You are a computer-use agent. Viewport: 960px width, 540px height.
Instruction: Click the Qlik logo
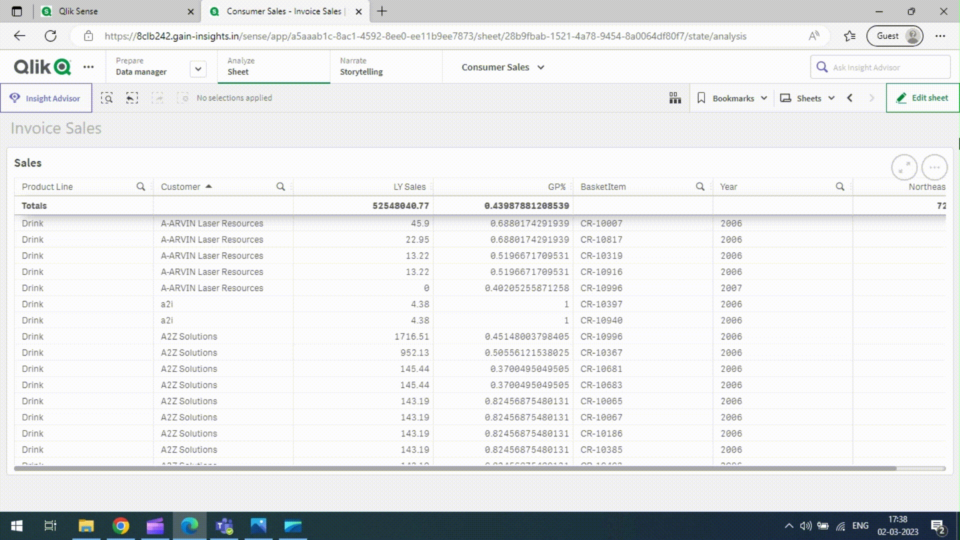pos(42,66)
